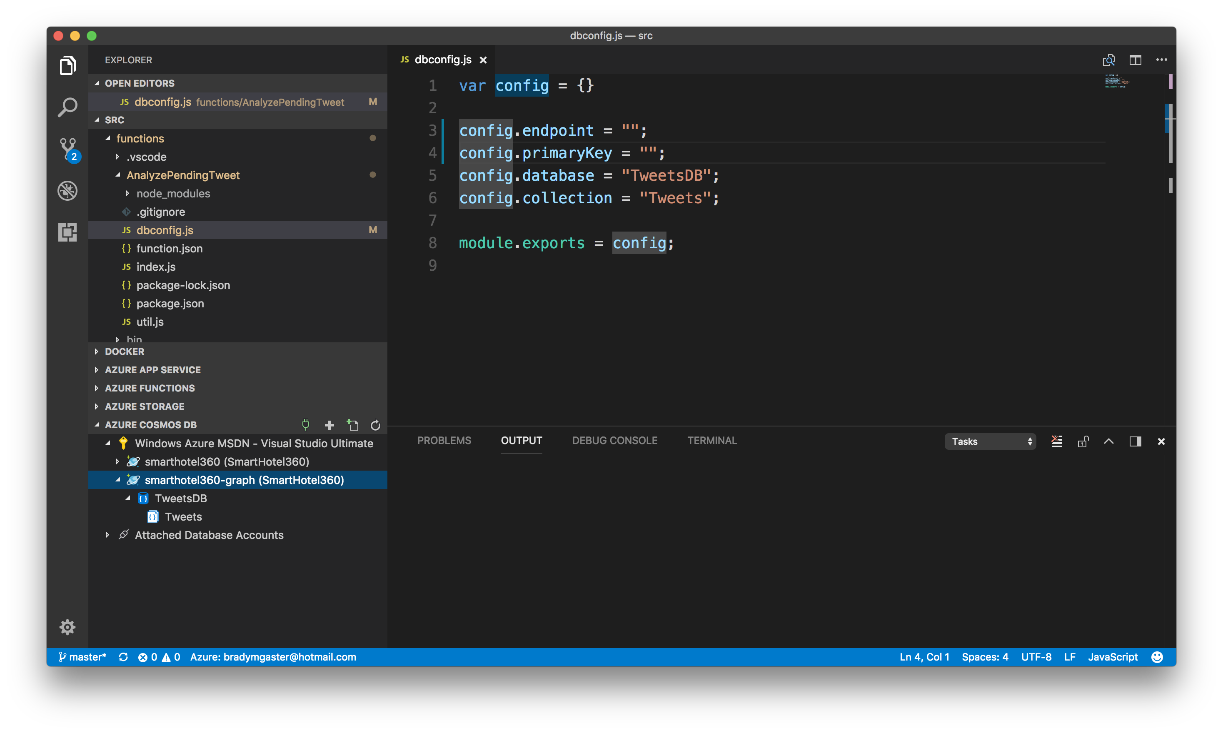Click Cosmos DB refresh icon
Screen dimensions: 1223x733
click(375, 425)
